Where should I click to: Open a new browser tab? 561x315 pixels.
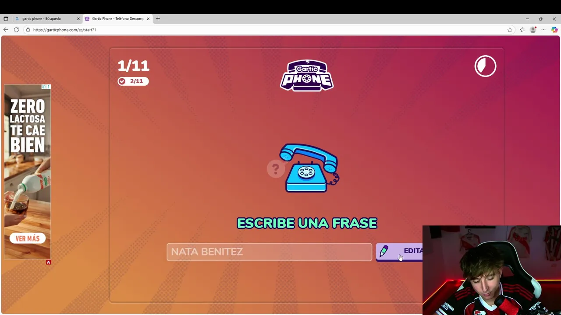tap(158, 19)
